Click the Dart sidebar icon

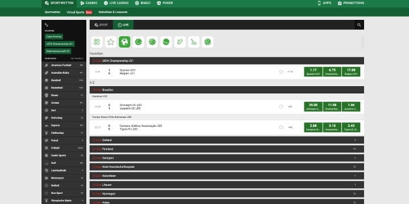[x=47, y=110]
